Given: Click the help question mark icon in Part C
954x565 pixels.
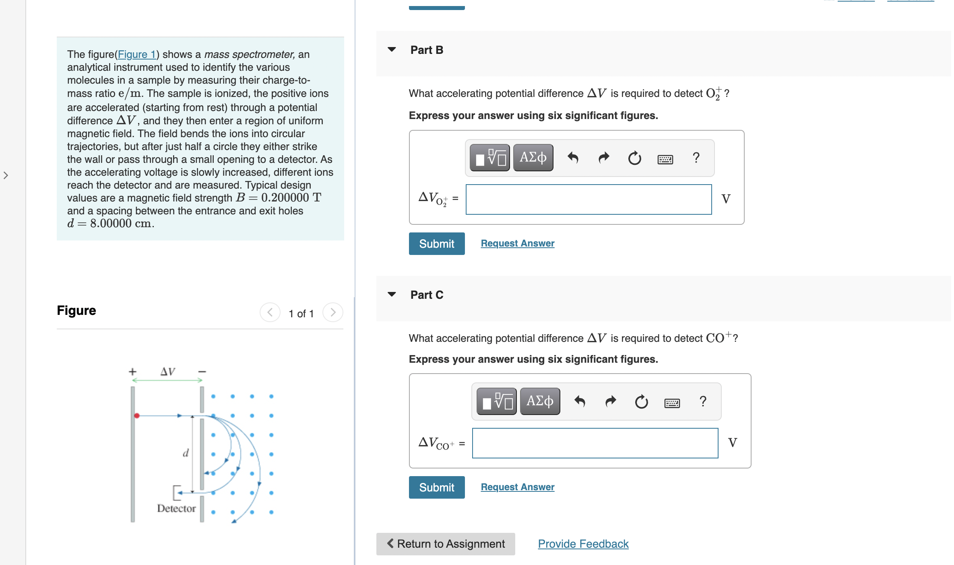Looking at the screenshot, I should click(x=703, y=401).
